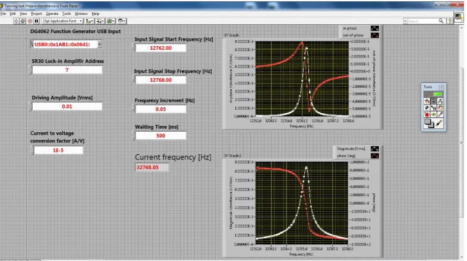The width and height of the screenshot is (467, 261).
Task: Click the Run arrow button
Action: (16, 21)
